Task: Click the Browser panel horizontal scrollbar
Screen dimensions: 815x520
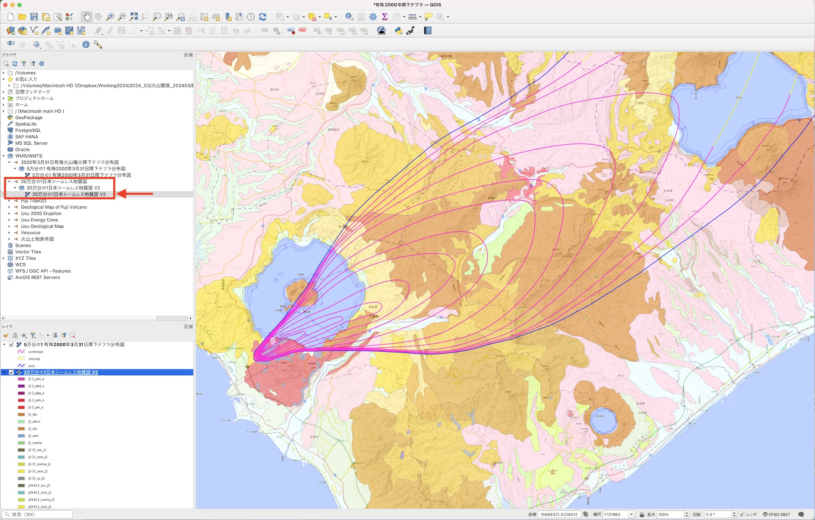Action: [x=97, y=318]
